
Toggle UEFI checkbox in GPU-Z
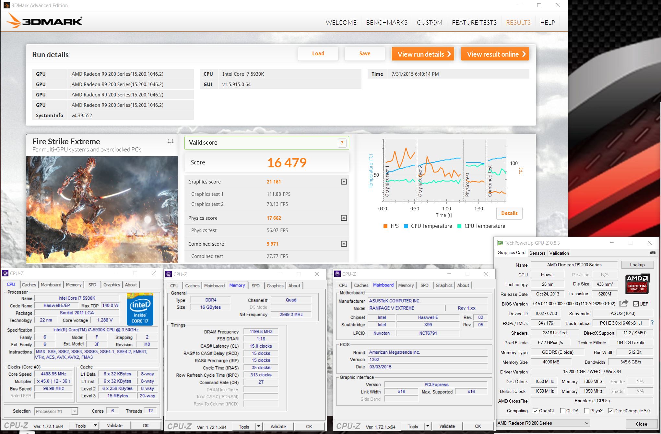(x=636, y=304)
